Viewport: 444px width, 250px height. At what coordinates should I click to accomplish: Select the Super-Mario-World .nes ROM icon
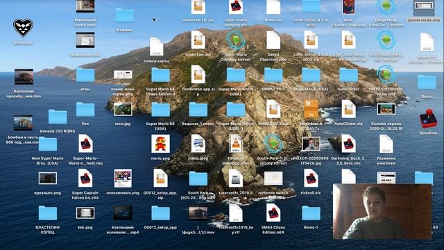coord(85,144)
